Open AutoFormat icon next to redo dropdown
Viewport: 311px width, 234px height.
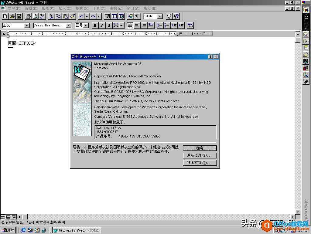tap(107, 16)
